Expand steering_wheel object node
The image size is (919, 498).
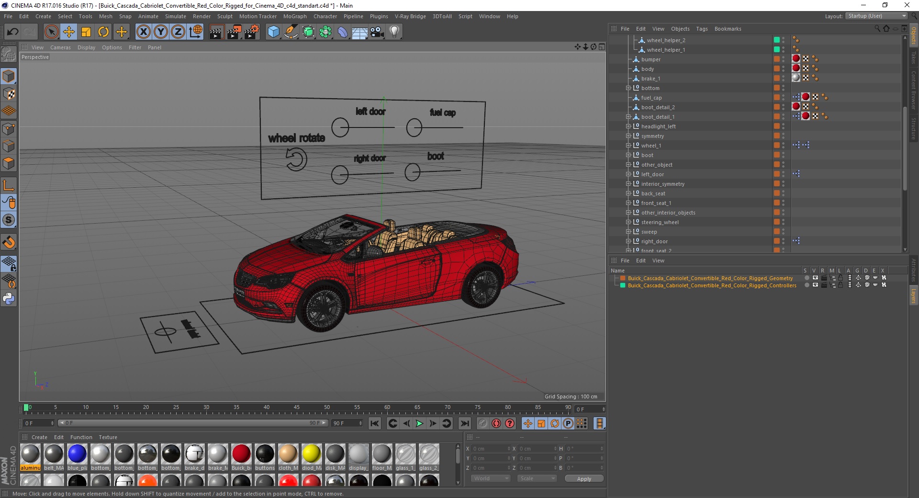pyautogui.click(x=628, y=222)
